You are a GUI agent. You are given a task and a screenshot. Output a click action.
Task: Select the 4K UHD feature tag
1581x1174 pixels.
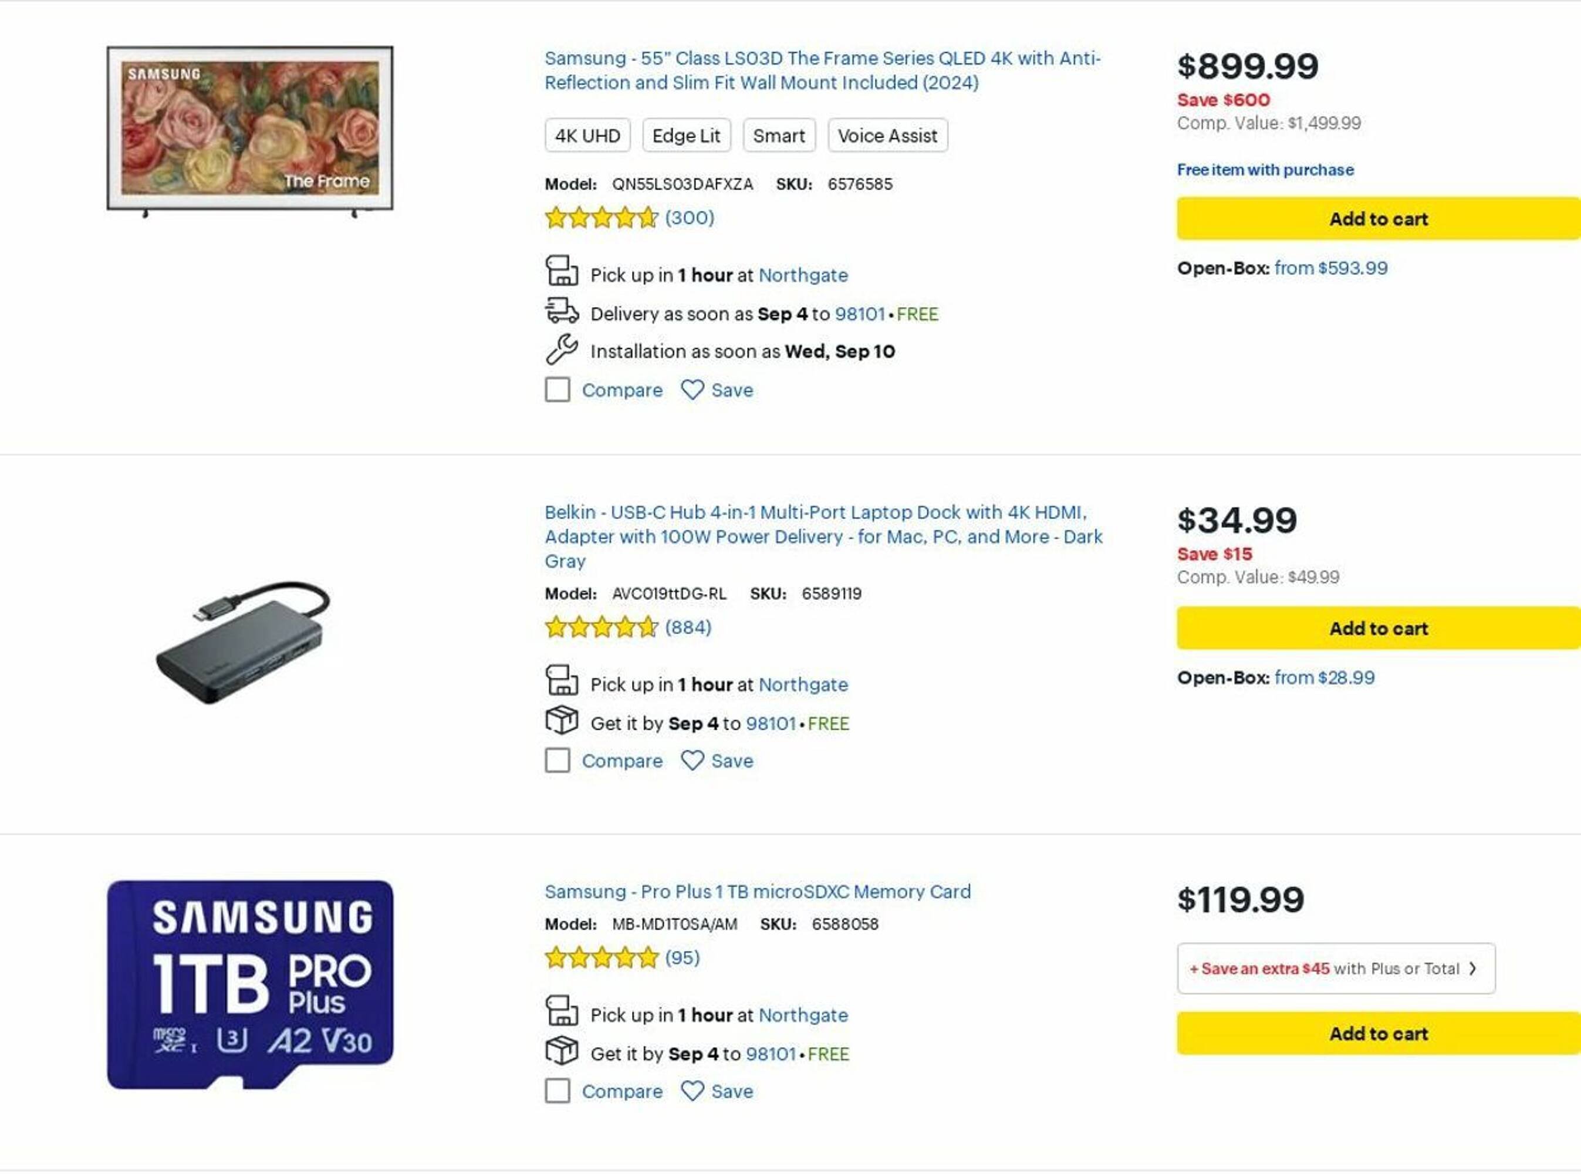pyautogui.click(x=587, y=136)
